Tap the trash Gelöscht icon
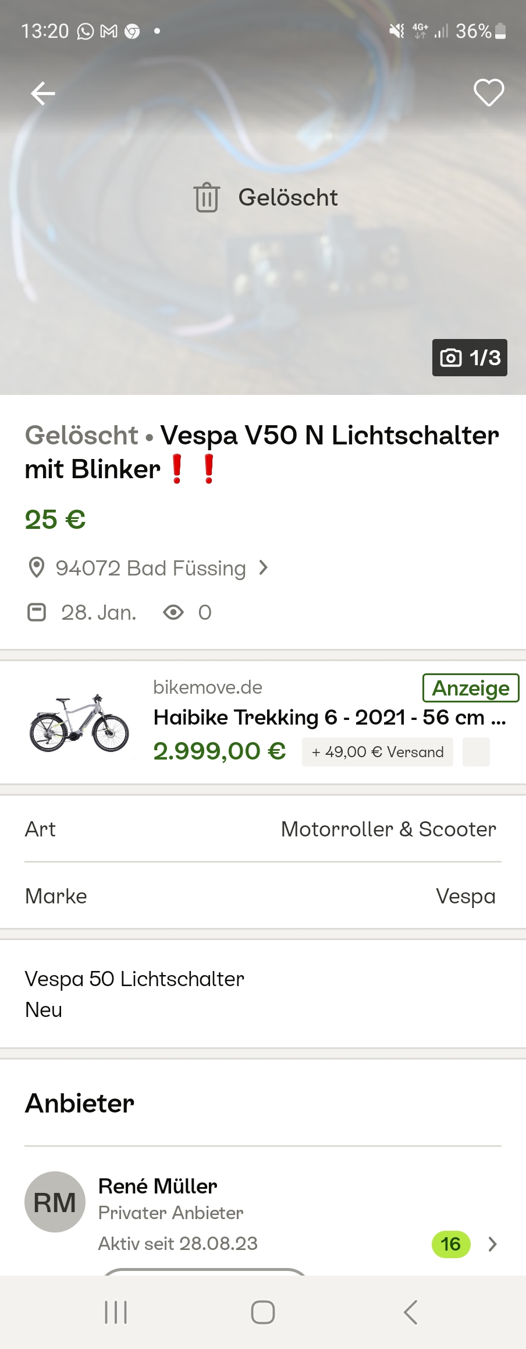Viewport: 526px width, 1349px height. (x=207, y=197)
